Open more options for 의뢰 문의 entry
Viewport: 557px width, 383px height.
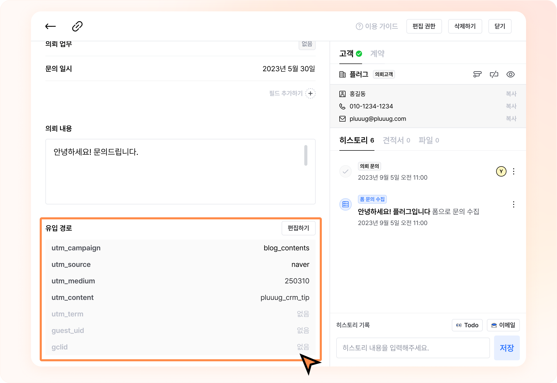click(514, 171)
